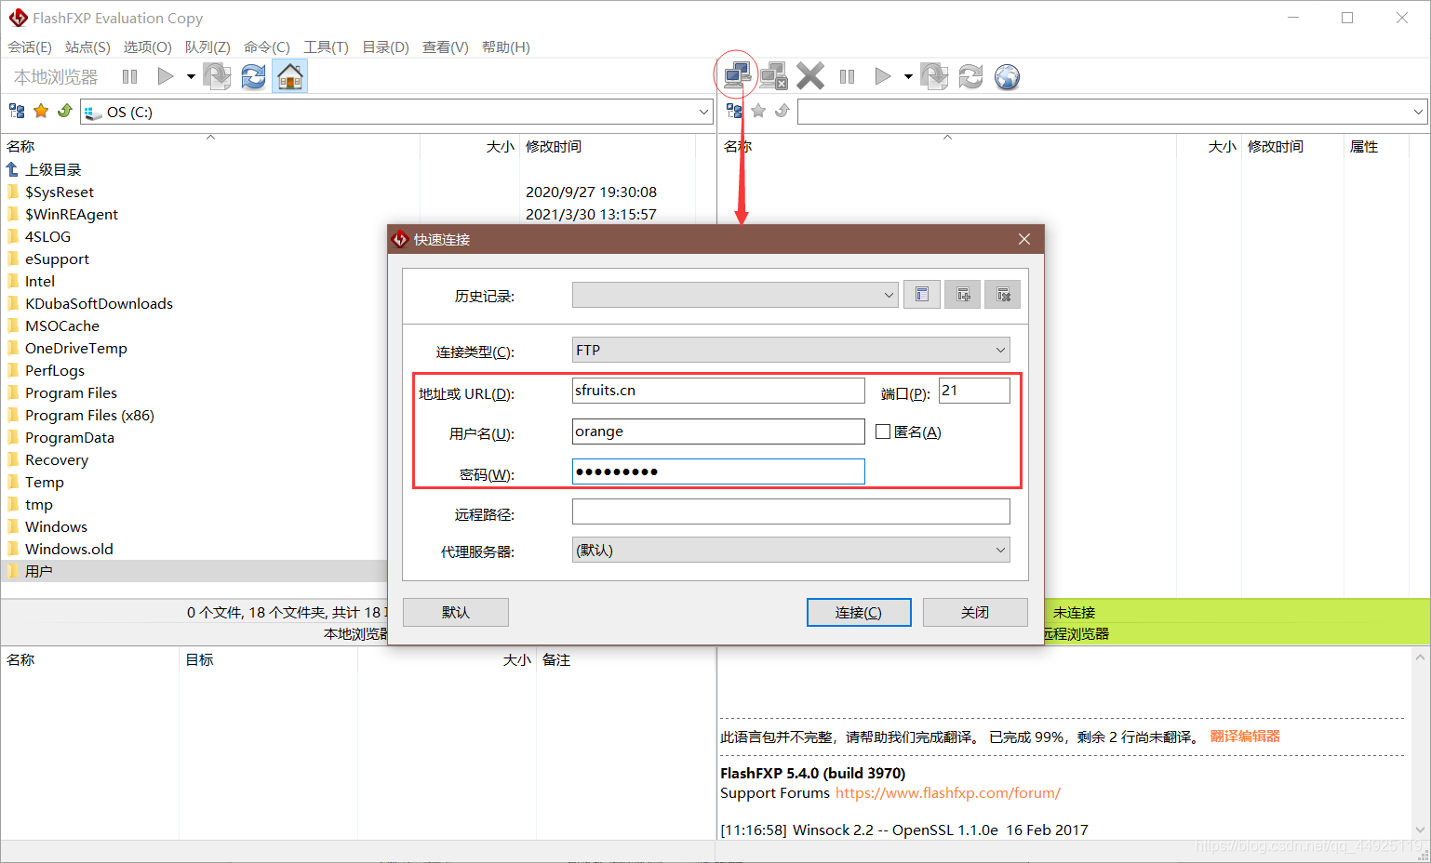Open the quick connect computer icon

tap(737, 75)
